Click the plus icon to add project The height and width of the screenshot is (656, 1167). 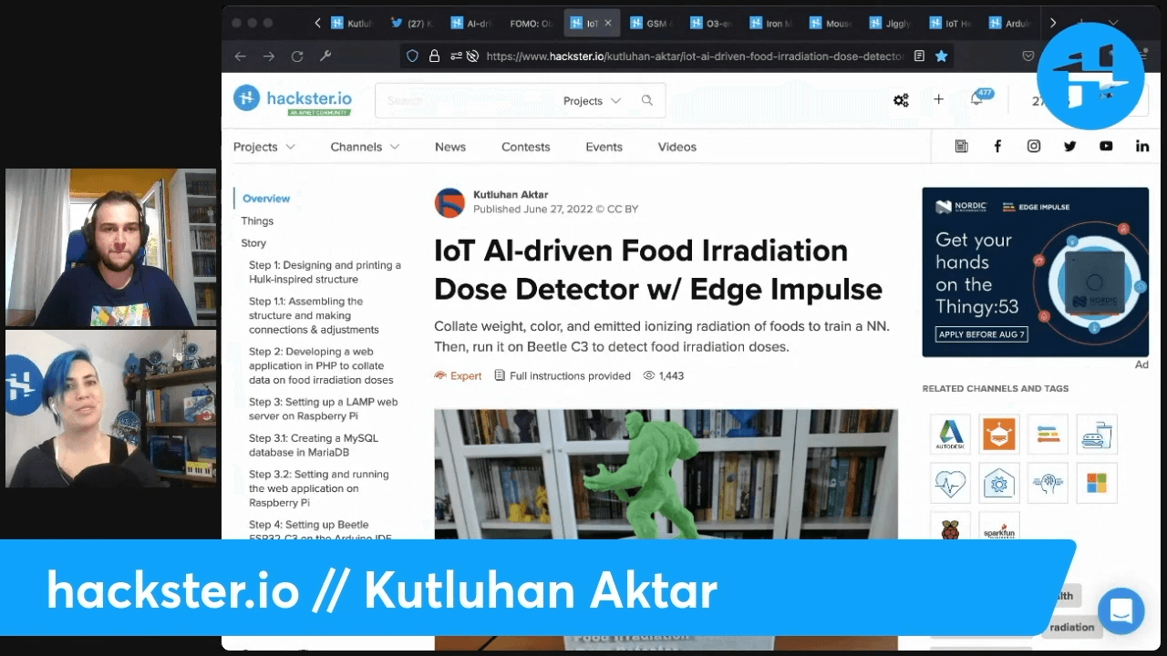(938, 99)
